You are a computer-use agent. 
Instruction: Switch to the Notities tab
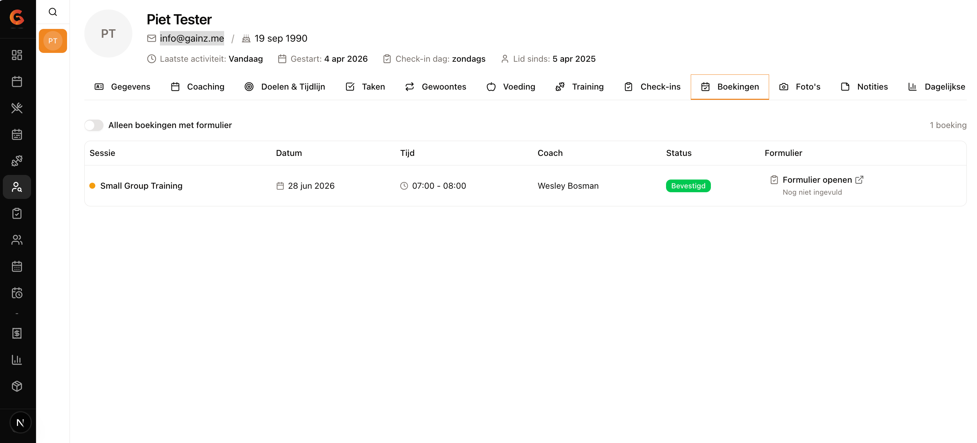(x=864, y=87)
